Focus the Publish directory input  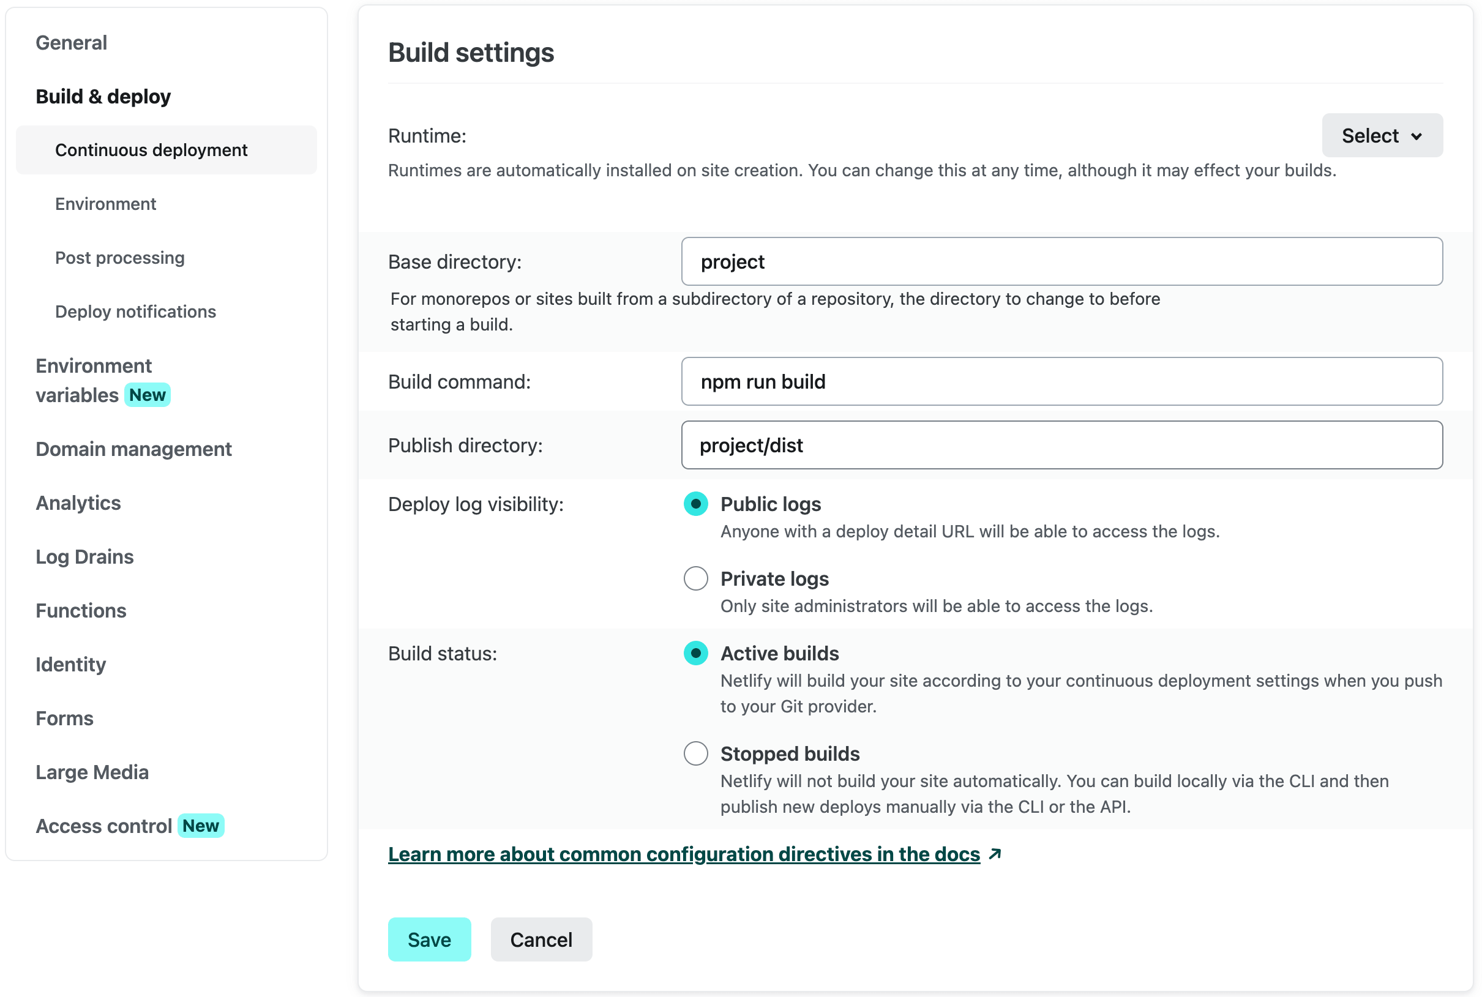(x=1061, y=445)
